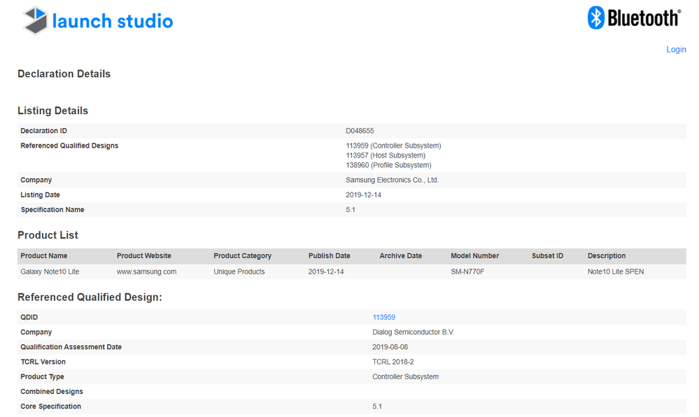Click 'Samsung Electronics Co., Ltd.' company value
This screenshot has width=699, height=417.
pyautogui.click(x=392, y=180)
